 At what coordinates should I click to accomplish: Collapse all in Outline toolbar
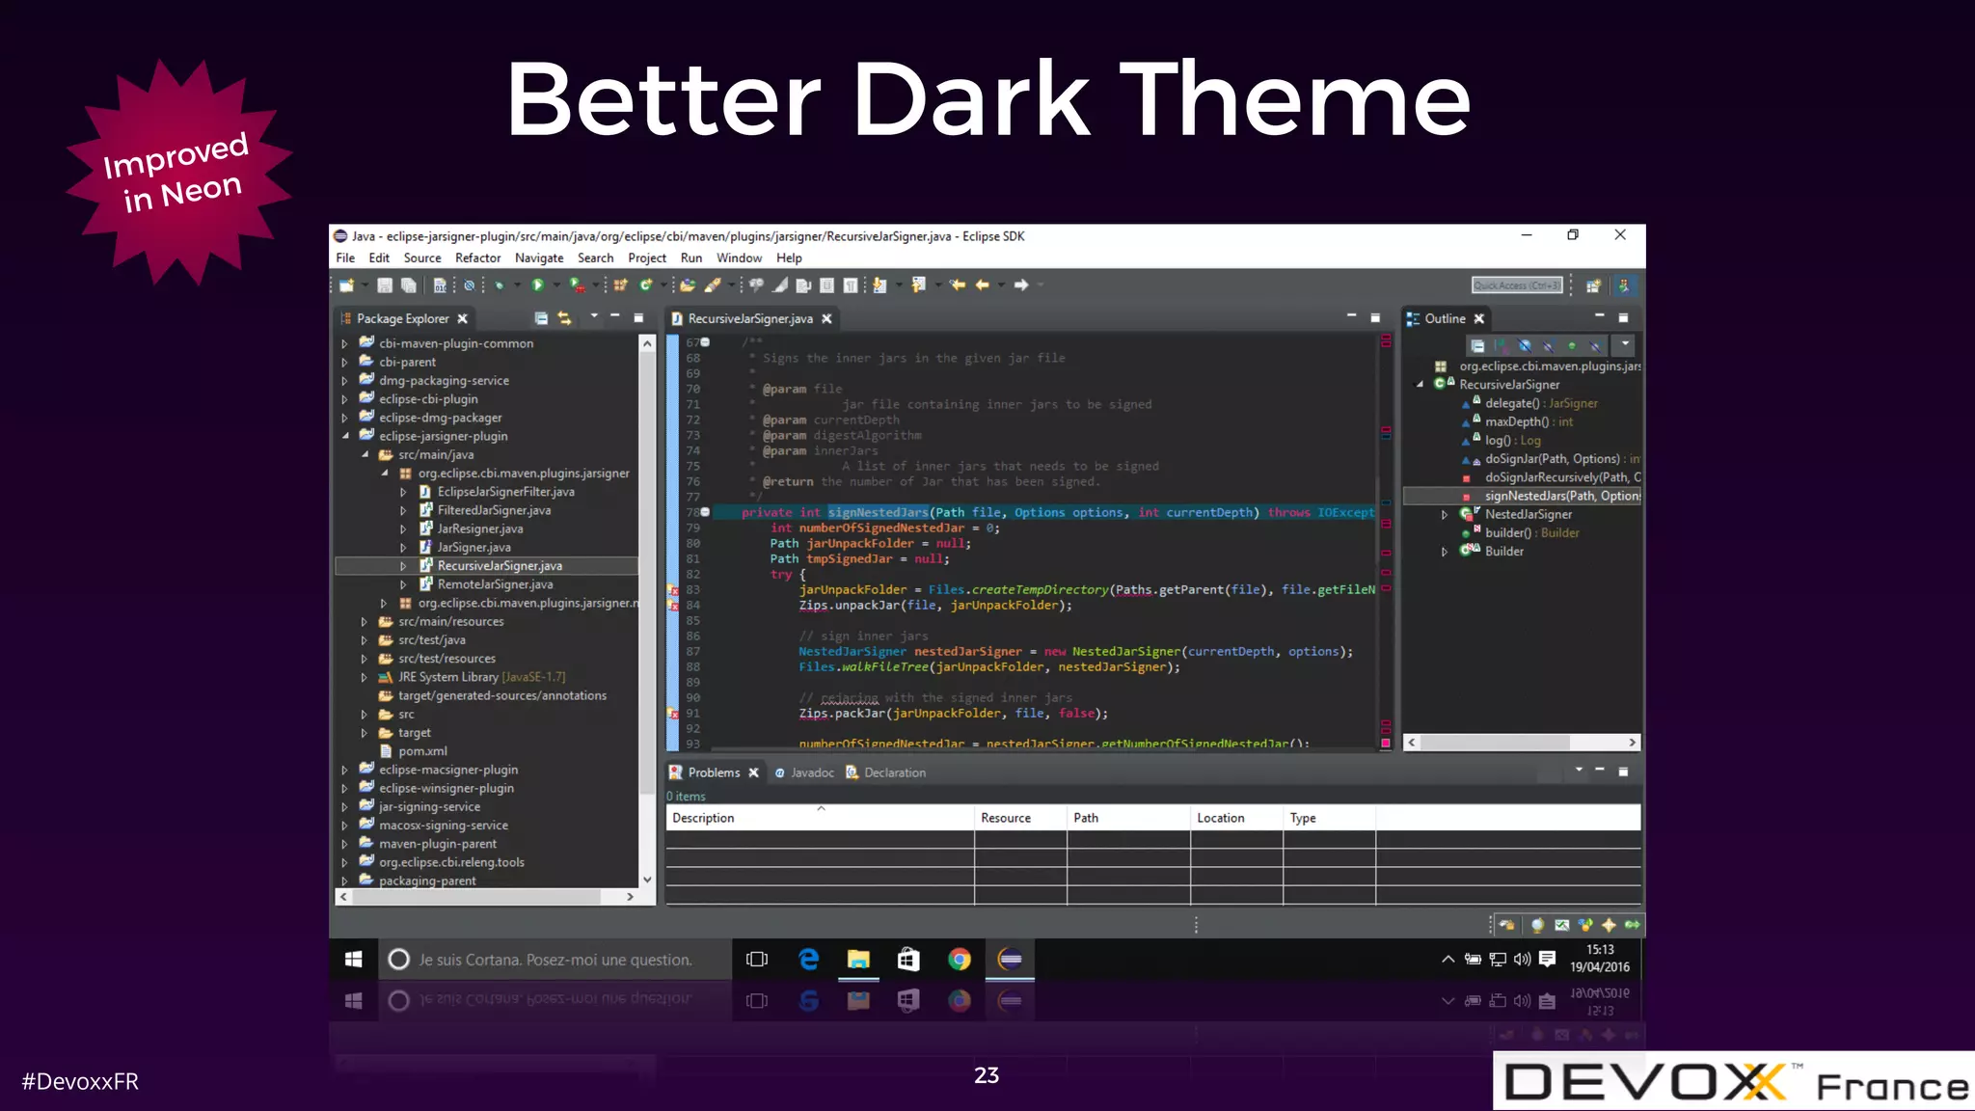(x=1477, y=345)
